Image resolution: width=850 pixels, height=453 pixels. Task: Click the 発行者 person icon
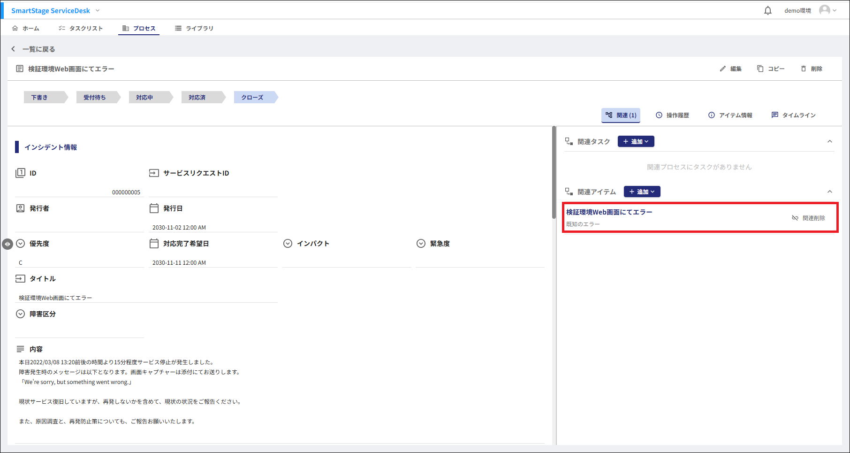[x=20, y=208]
